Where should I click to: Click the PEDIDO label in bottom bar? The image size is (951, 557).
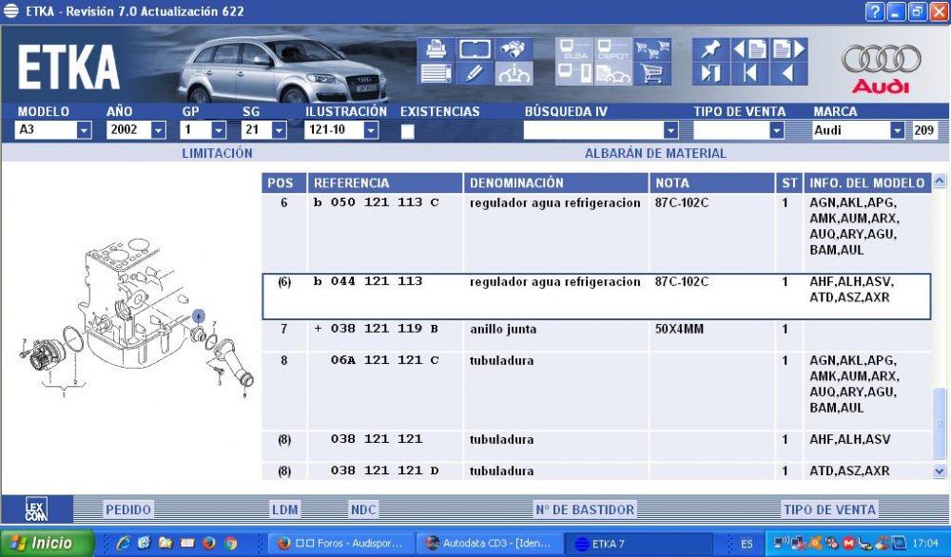[128, 509]
